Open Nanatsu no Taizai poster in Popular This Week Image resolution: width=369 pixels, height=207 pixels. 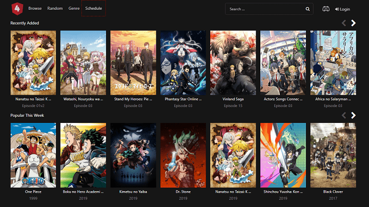(x=233, y=155)
